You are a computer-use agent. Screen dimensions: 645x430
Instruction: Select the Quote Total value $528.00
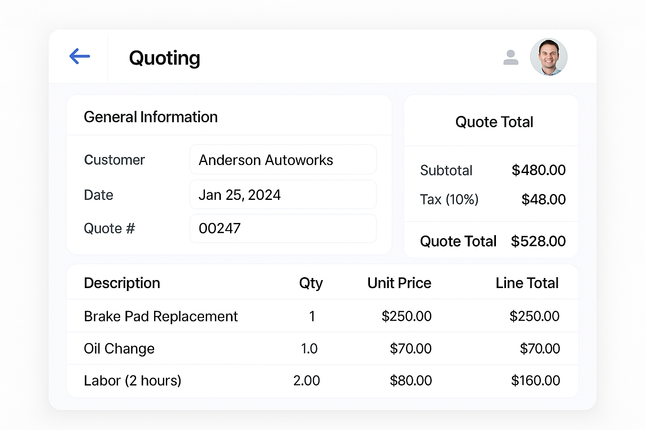538,241
